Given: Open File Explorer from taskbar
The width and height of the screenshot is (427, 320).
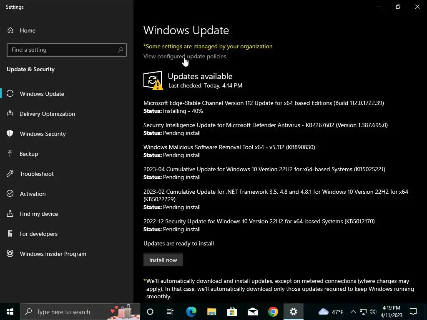Looking at the screenshot, I should [x=211, y=312].
